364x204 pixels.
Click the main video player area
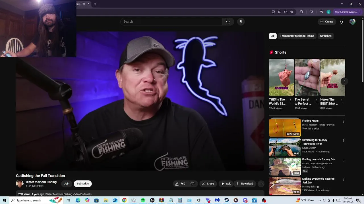(x=140, y=101)
